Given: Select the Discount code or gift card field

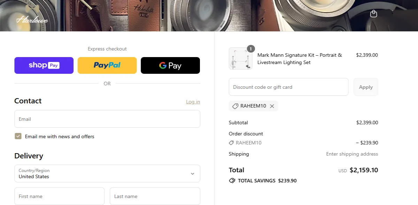Looking at the screenshot, I should [288, 87].
